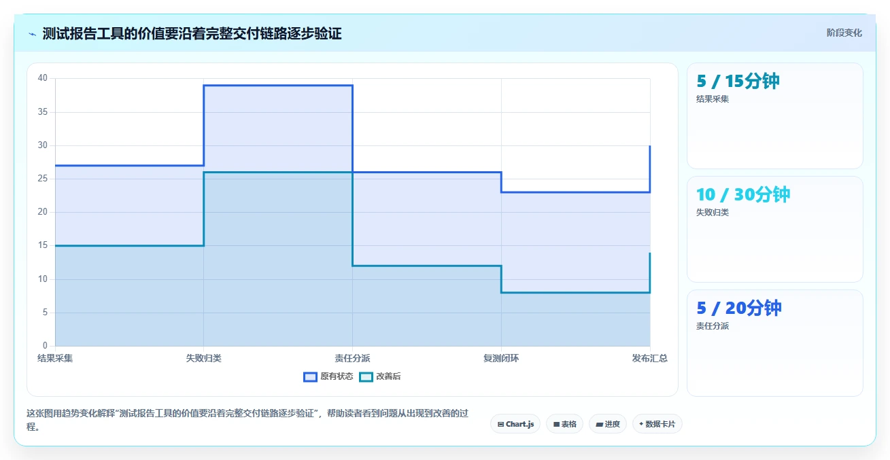This screenshot has height=460, width=890.
Task: Click the y-axis value 10
Action: coord(43,279)
